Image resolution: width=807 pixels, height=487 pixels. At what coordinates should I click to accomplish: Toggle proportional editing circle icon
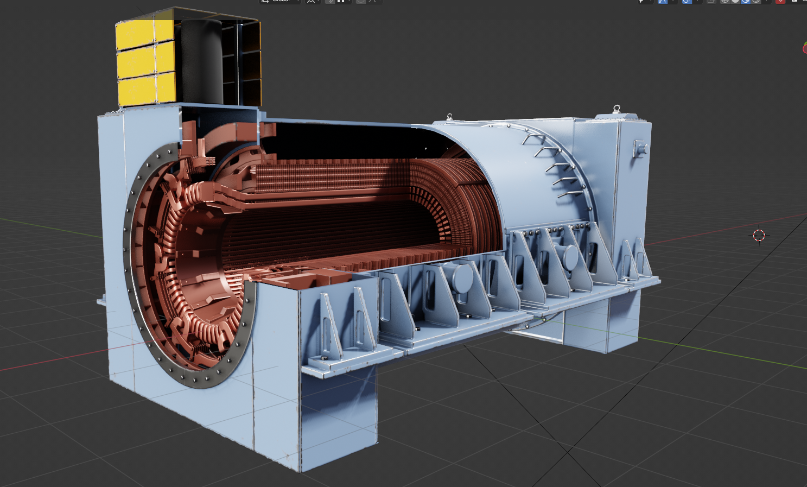361,1
